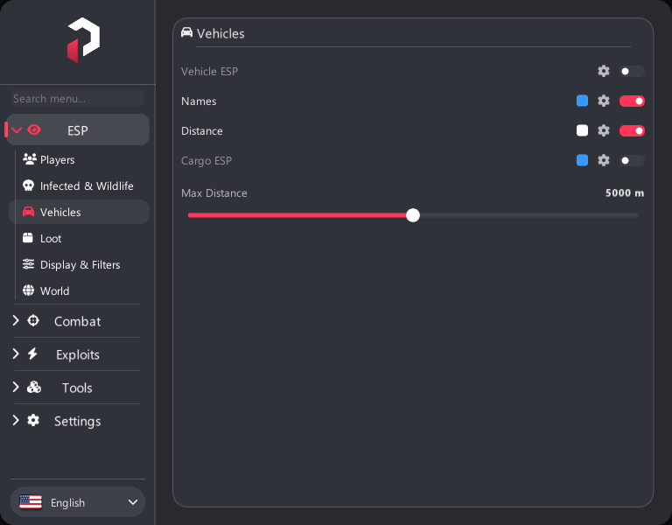
Task: Switch on the Cargo ESP toggle
Action: tap(632, 160)
